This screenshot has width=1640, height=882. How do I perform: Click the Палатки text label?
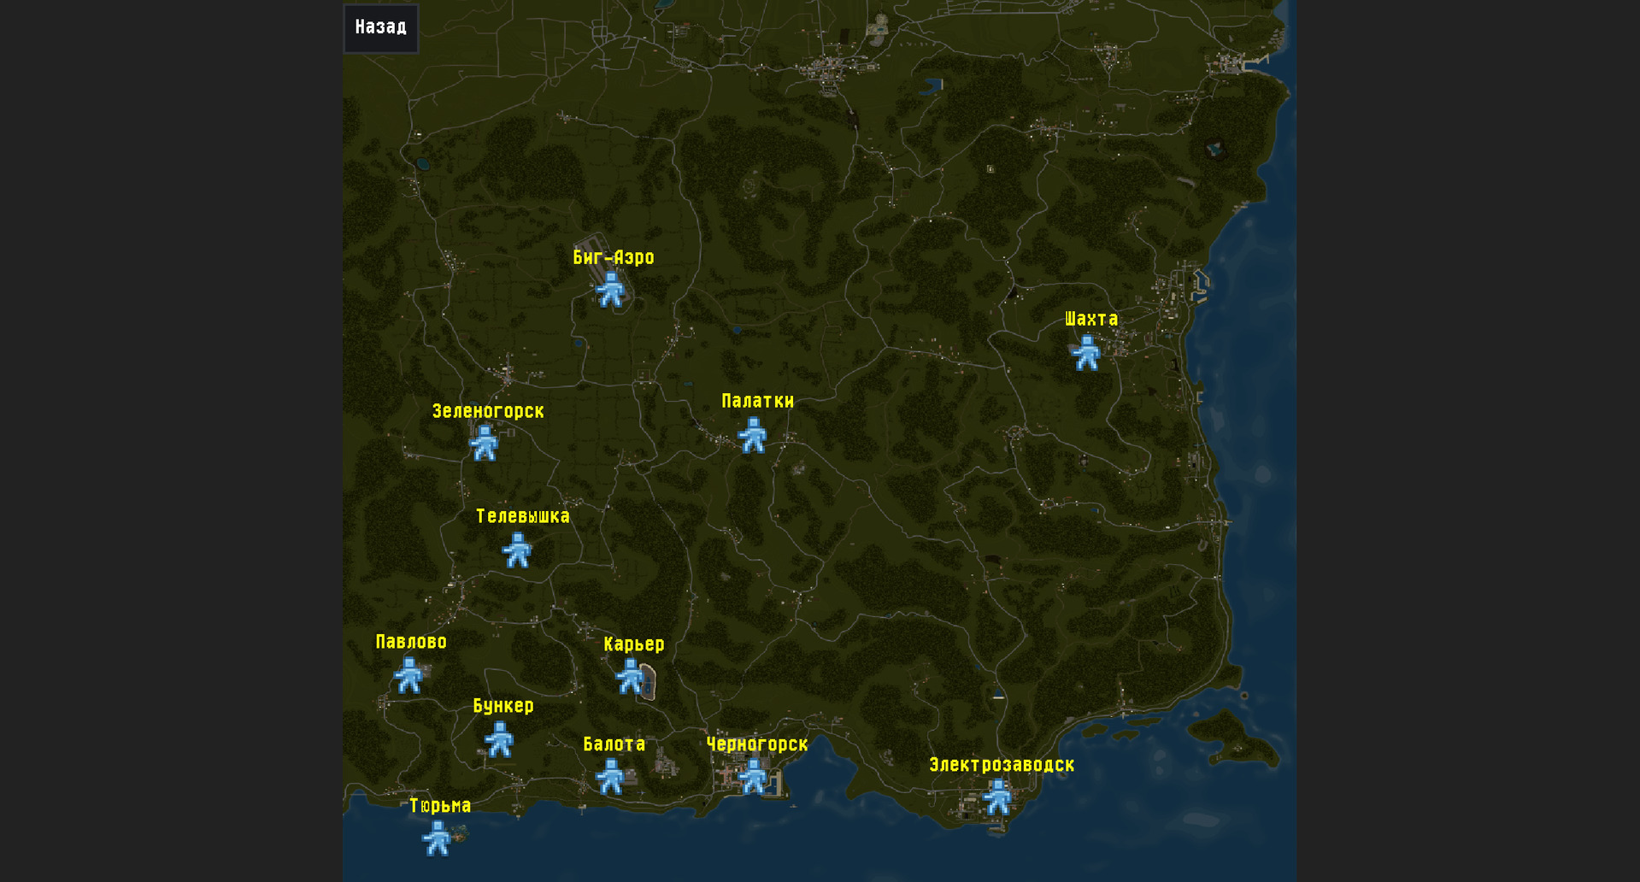pos(758,402)
